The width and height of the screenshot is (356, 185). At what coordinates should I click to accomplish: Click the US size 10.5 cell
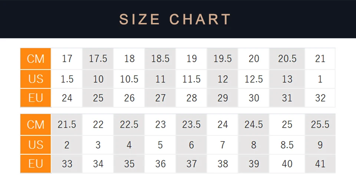[x=129, y=78]
